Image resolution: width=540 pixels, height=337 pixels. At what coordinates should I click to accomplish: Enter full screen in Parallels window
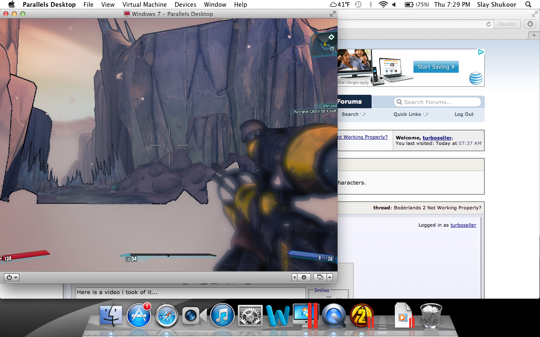[332, 14]
